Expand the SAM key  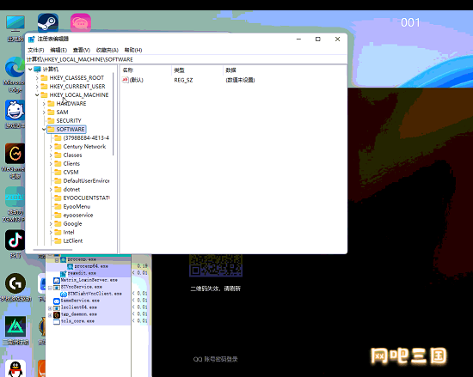44,112
